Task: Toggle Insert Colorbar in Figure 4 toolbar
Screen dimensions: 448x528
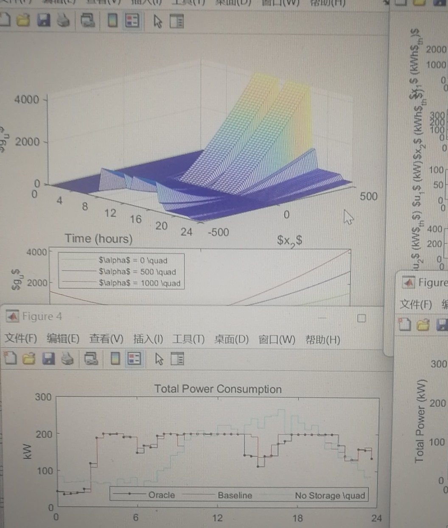Action: (115, 359)
